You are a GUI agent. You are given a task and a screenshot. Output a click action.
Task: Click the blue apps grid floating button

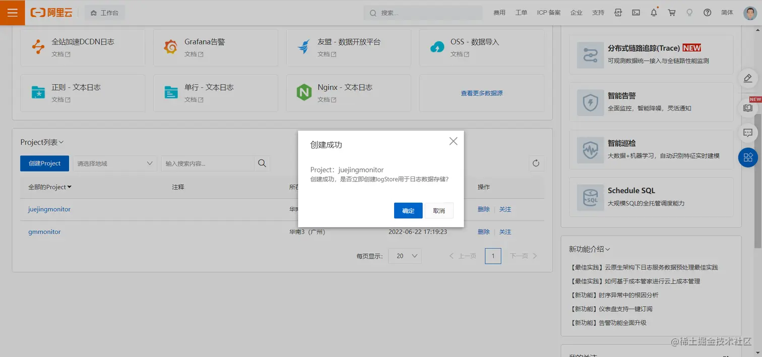(748, 157)
